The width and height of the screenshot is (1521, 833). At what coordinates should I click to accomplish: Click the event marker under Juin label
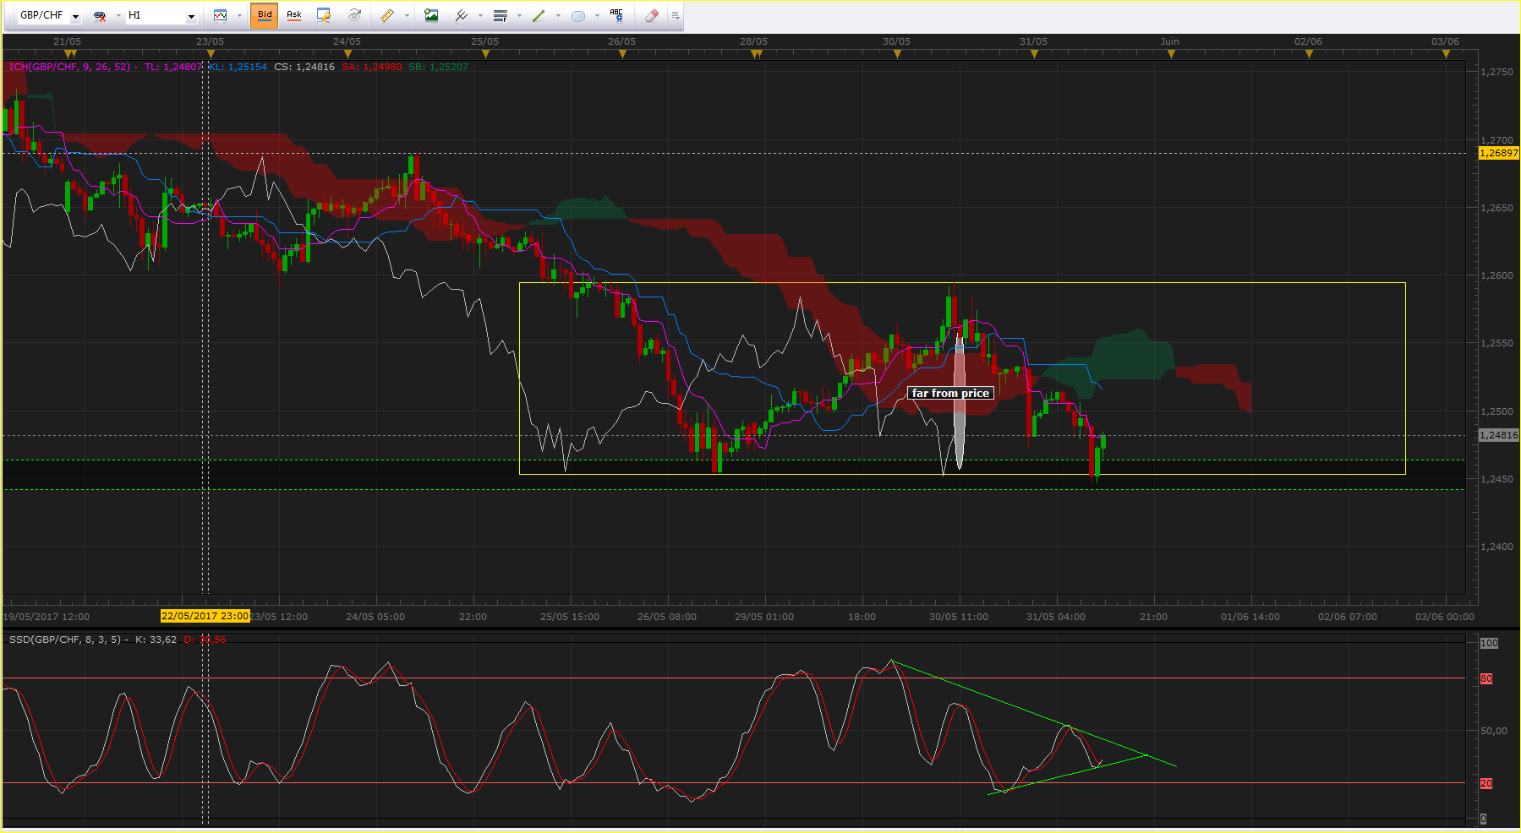tap(1171, 54)
